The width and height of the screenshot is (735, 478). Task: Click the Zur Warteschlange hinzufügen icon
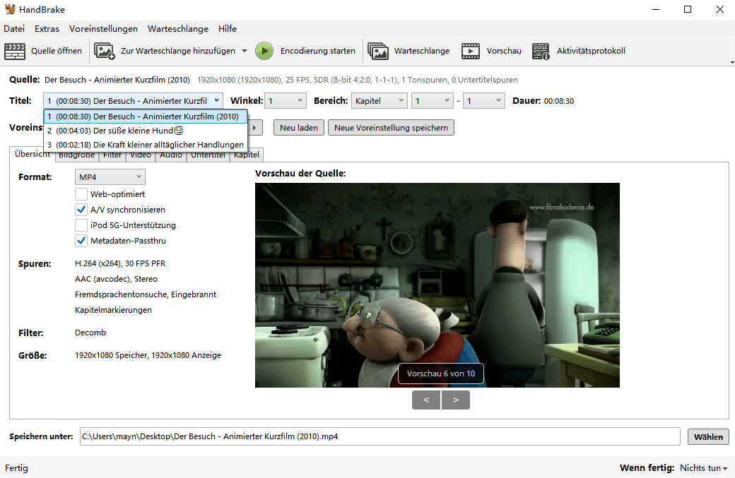click(105, 51)
